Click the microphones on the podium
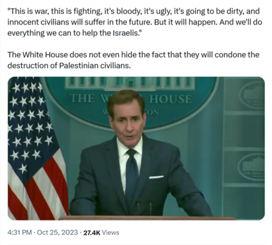Viewport: 272px width, 245px height. pyautogui.click(x=144, y=208)
